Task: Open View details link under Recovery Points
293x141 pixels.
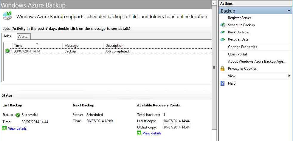Action: coord(152,133)
